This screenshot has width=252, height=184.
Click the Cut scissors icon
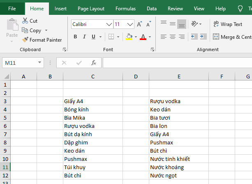[25, 21]
